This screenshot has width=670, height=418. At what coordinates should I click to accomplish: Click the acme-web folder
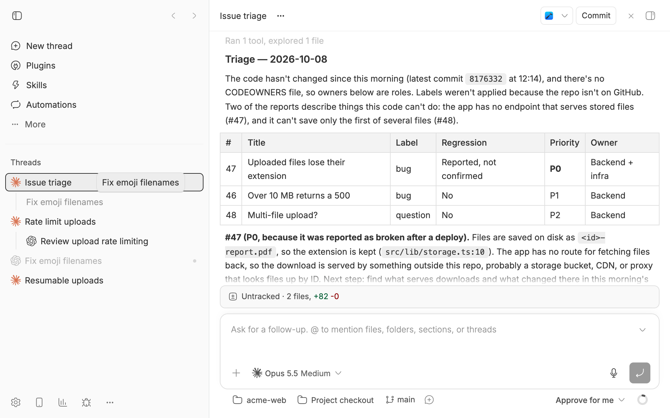[259, 400]
